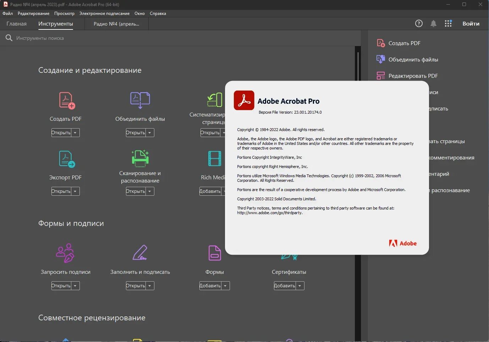Viewport: 489px width, 342px height.
Task: Click the http://www.adobe.com/go/thirdparty text
Action: 270,213
